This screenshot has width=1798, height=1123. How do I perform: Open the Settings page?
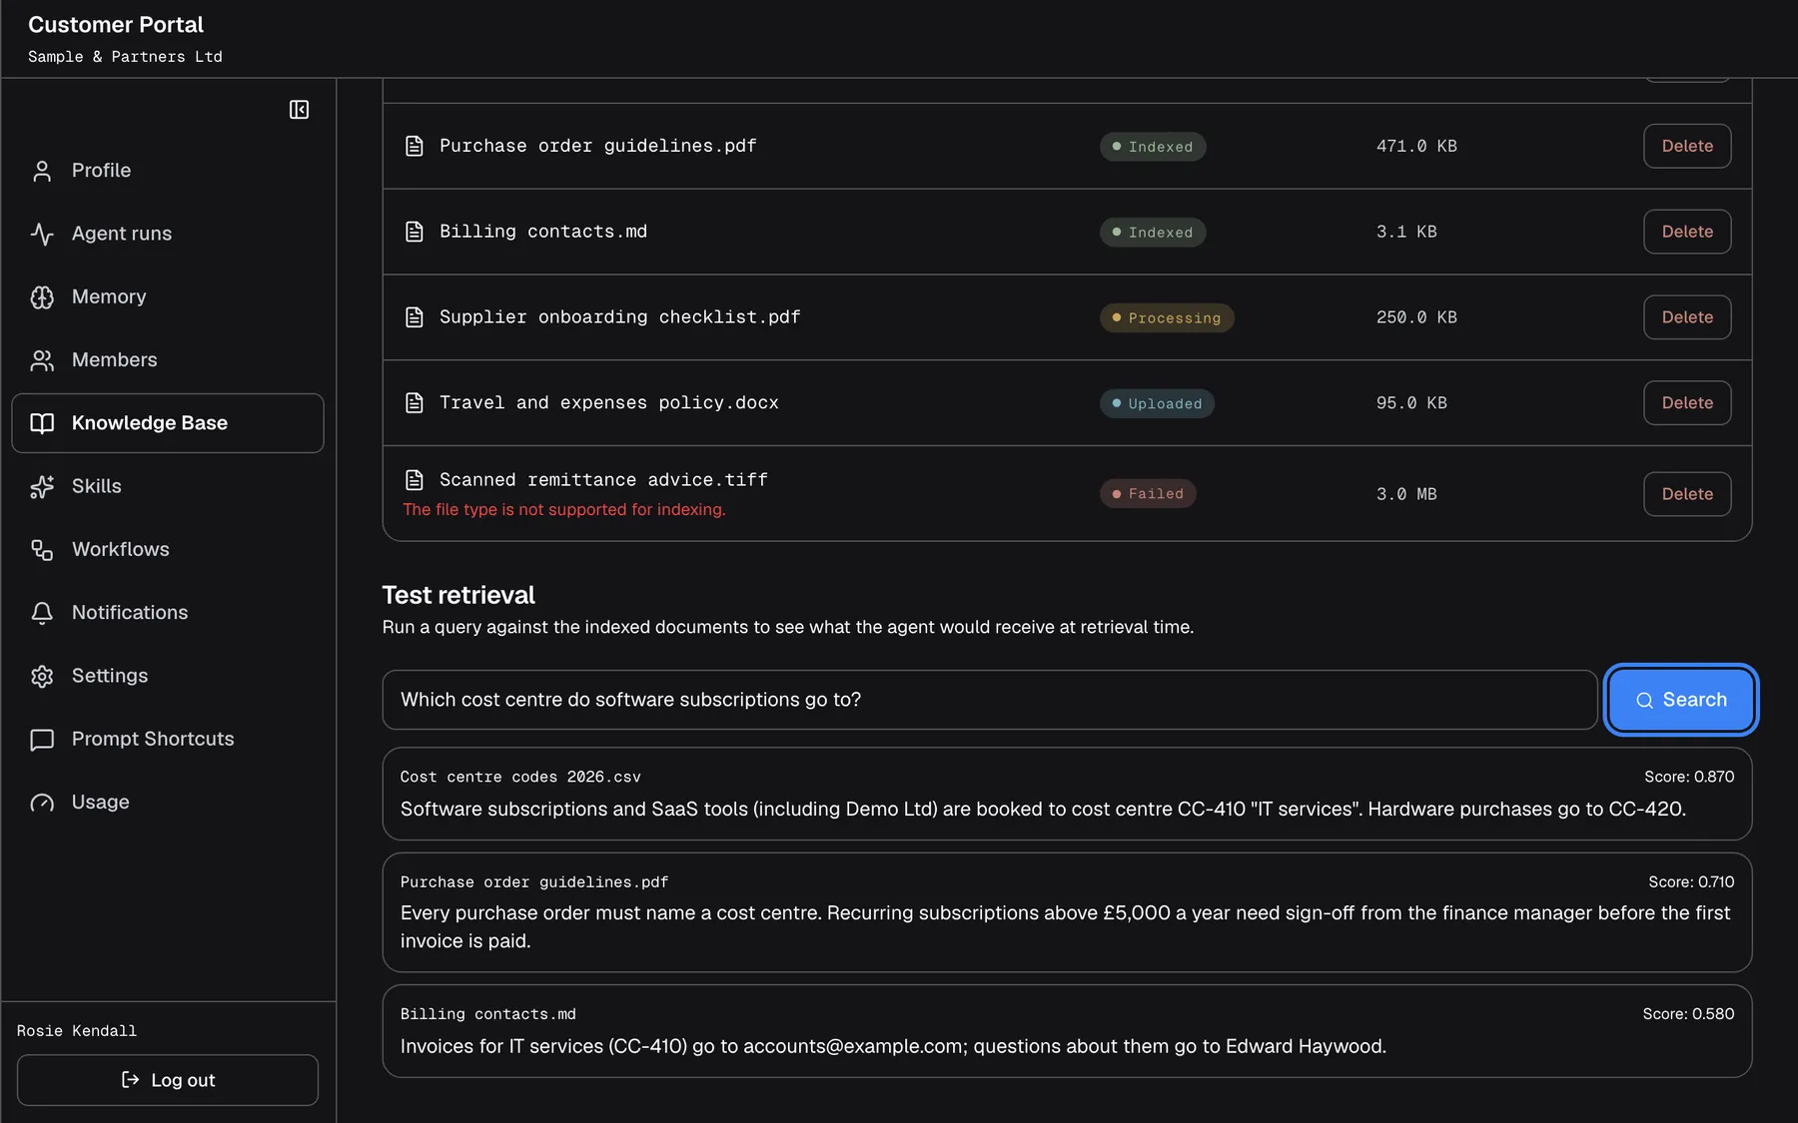pyautogui.click(x=168, y=676)
